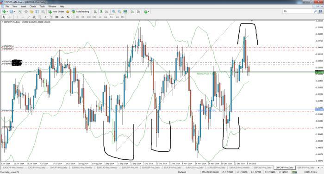Switch to EURCAD-Pro,Weekly chart tab
This screenshot has height=174, width=324.
click(107, 168)
